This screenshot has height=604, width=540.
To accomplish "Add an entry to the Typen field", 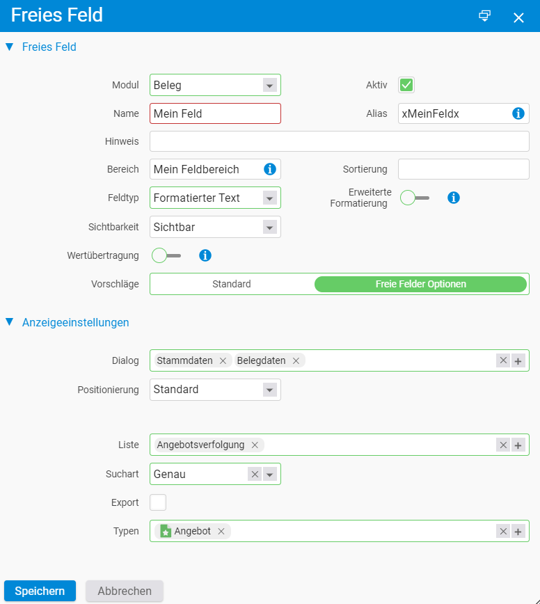I will (x=518, y=532).
